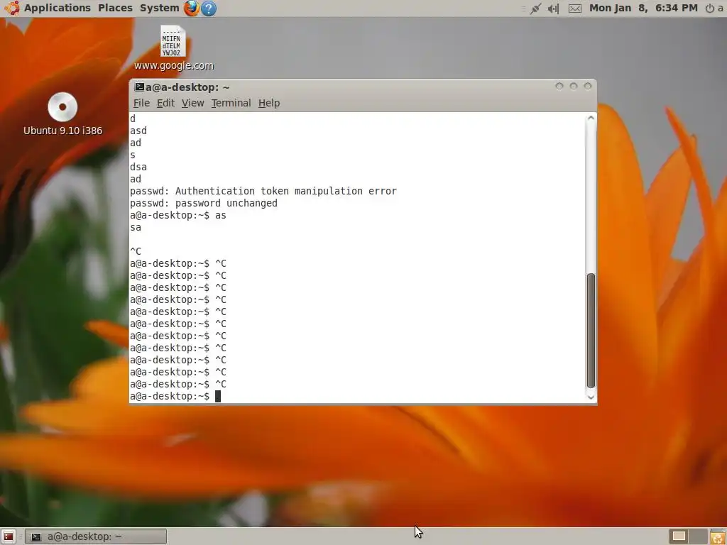Maximize the terminal window
727x545 pixels.
(574, 86)
